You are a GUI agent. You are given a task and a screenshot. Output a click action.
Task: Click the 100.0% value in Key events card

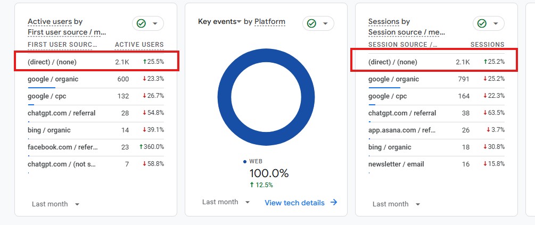[269, 173]
